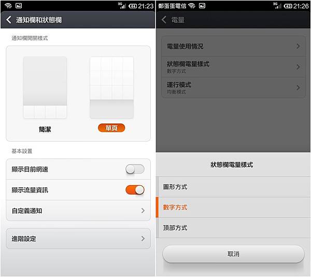Select the 簡潔 notification style thumbnail
The image size is (311, 277).
(45, 88)
